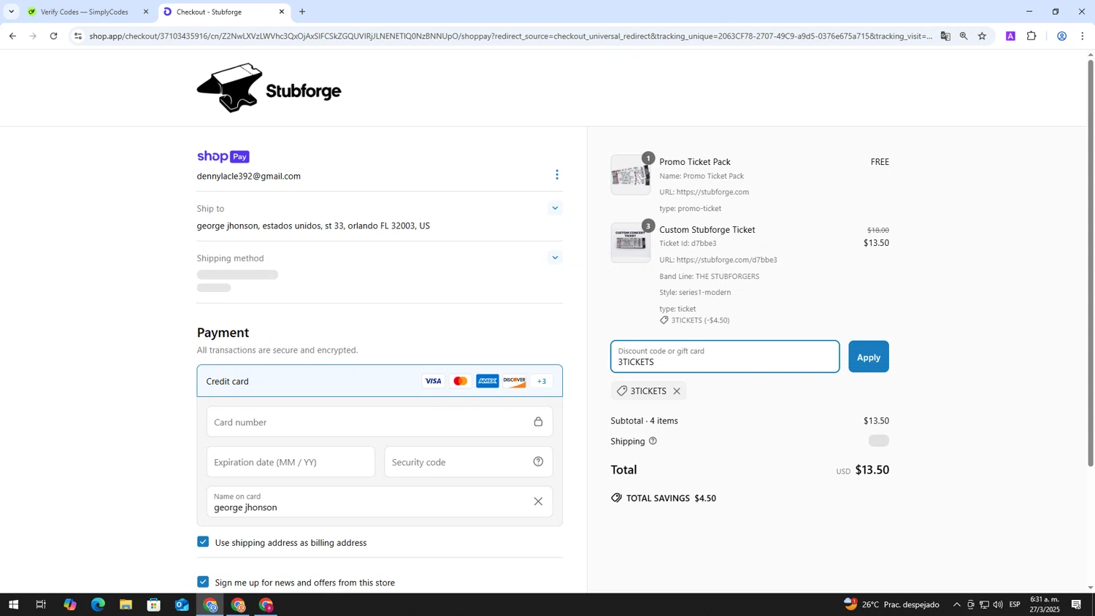
Task: View site information icon in address bar
Action: point(78,36)
